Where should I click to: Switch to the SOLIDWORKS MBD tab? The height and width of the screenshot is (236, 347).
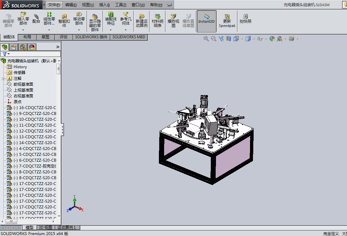(x=129, y=37)
